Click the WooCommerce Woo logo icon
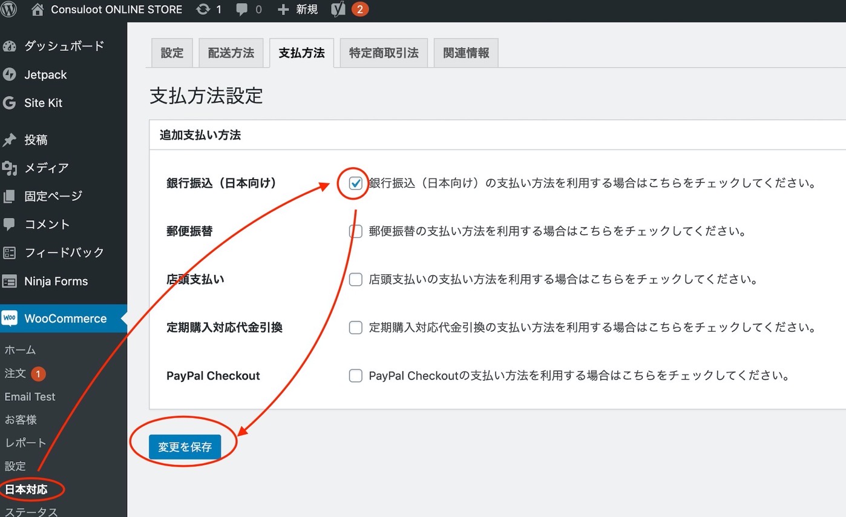Screen dimensions: 846x517 (9, 318)
